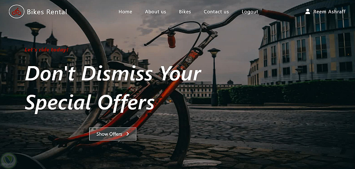355x169 pixels.
Task: Navigate to Contact us
Action: coord(216,12)
